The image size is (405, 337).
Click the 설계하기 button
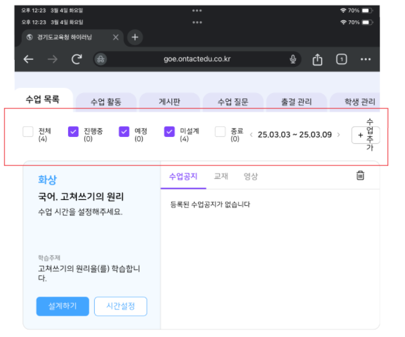[62, 306]
